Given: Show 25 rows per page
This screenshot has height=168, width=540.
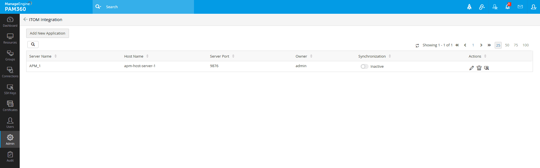Looking at the screenshot, I should [x=498, y=45].
